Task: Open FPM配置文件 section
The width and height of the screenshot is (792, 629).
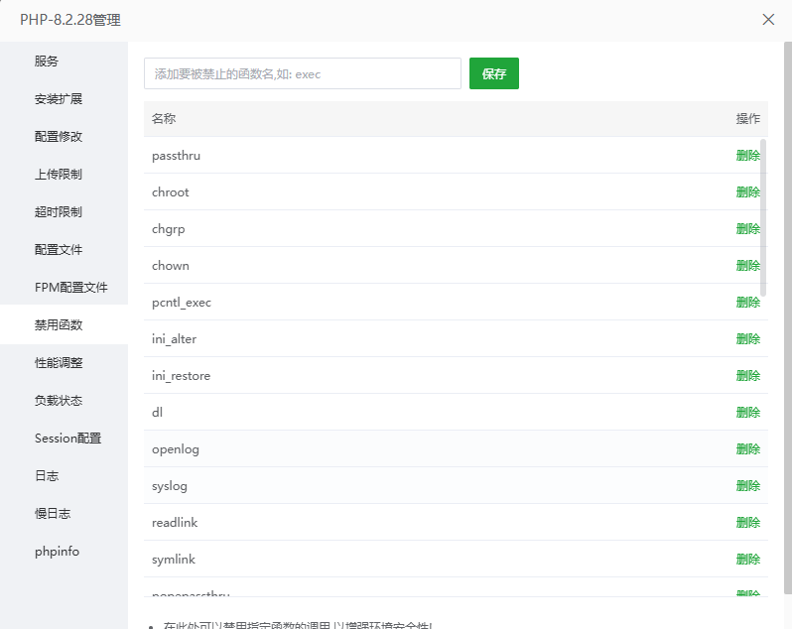Action: pos(70,288)
